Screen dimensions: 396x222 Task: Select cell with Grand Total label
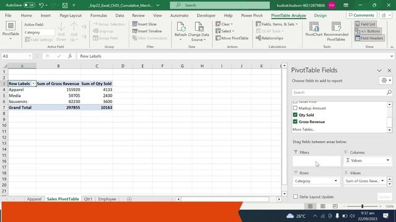(x=22, y=107)
